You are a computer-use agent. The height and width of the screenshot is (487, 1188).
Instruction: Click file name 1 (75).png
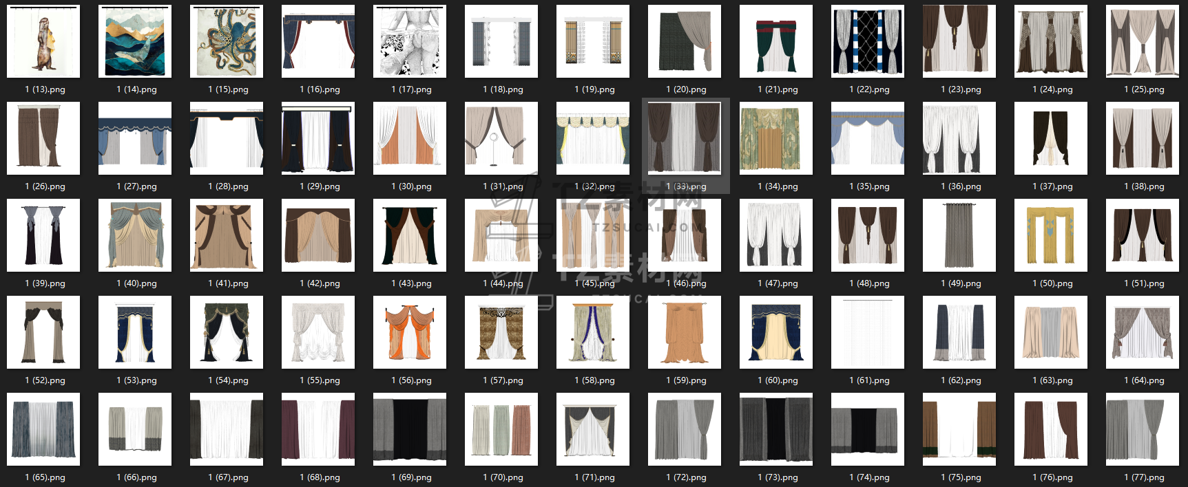click(x=961, y=477)
